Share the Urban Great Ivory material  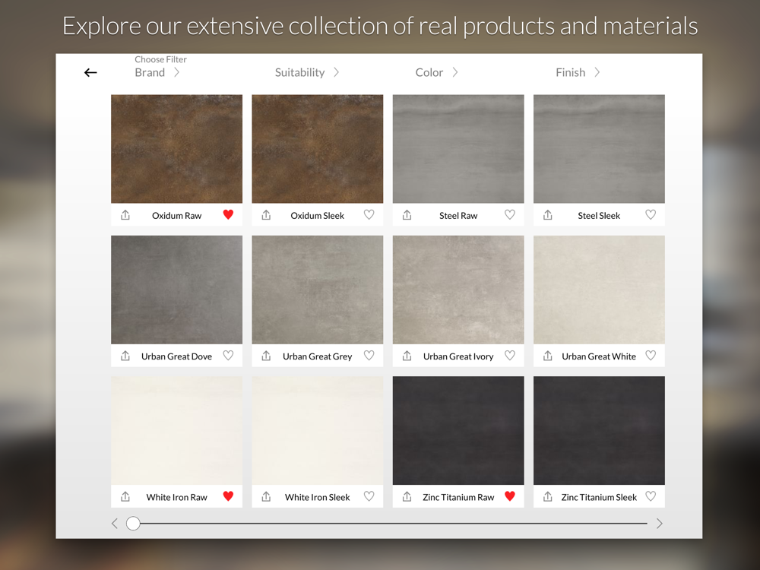click(407, 356)
